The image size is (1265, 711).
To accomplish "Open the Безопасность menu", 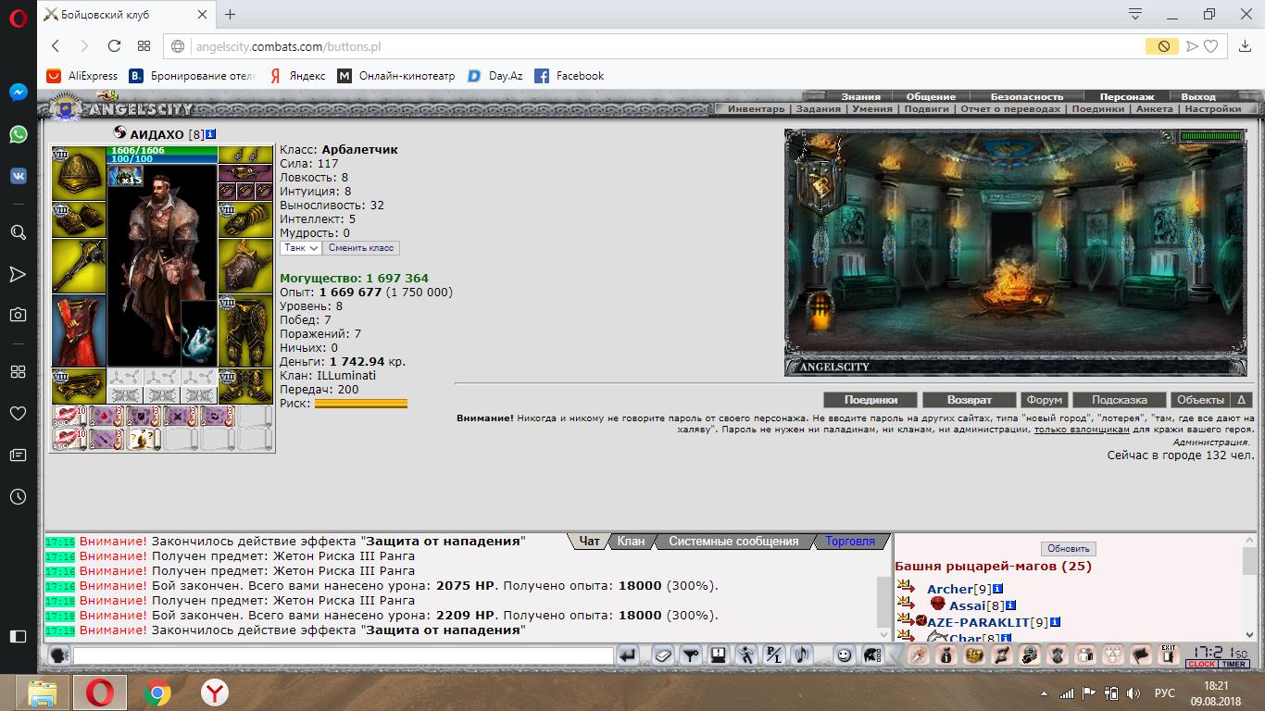I will point(1027,96).
